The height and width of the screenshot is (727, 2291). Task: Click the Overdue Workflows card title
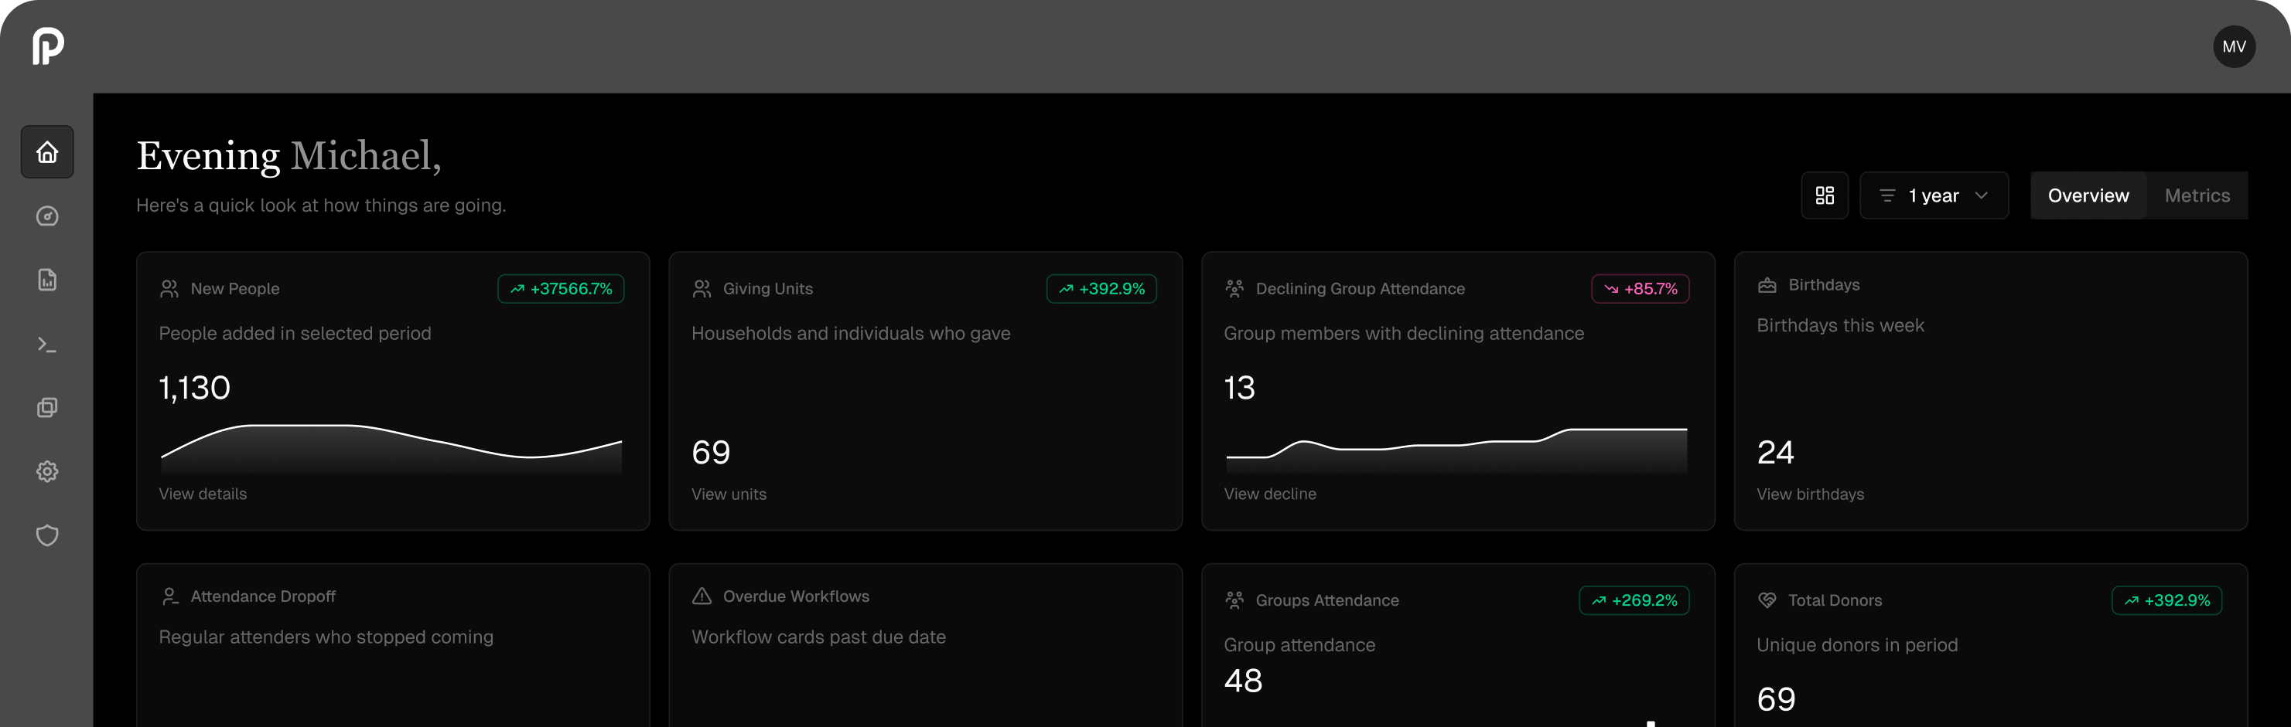[795, 596]
